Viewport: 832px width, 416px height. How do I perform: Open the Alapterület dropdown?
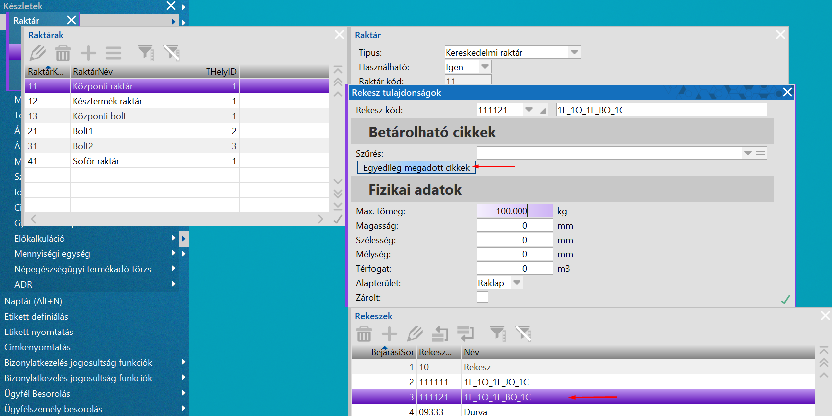[x=517, y=283]
